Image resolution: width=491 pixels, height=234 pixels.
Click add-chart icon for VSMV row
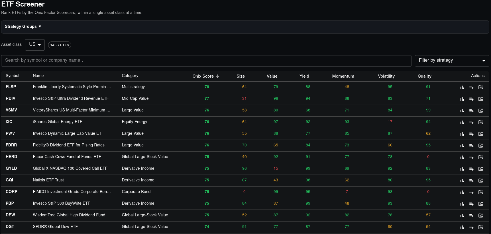click(481, 111)
